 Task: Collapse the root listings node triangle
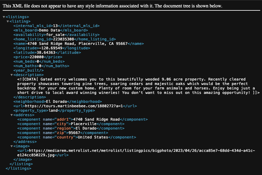4,17
